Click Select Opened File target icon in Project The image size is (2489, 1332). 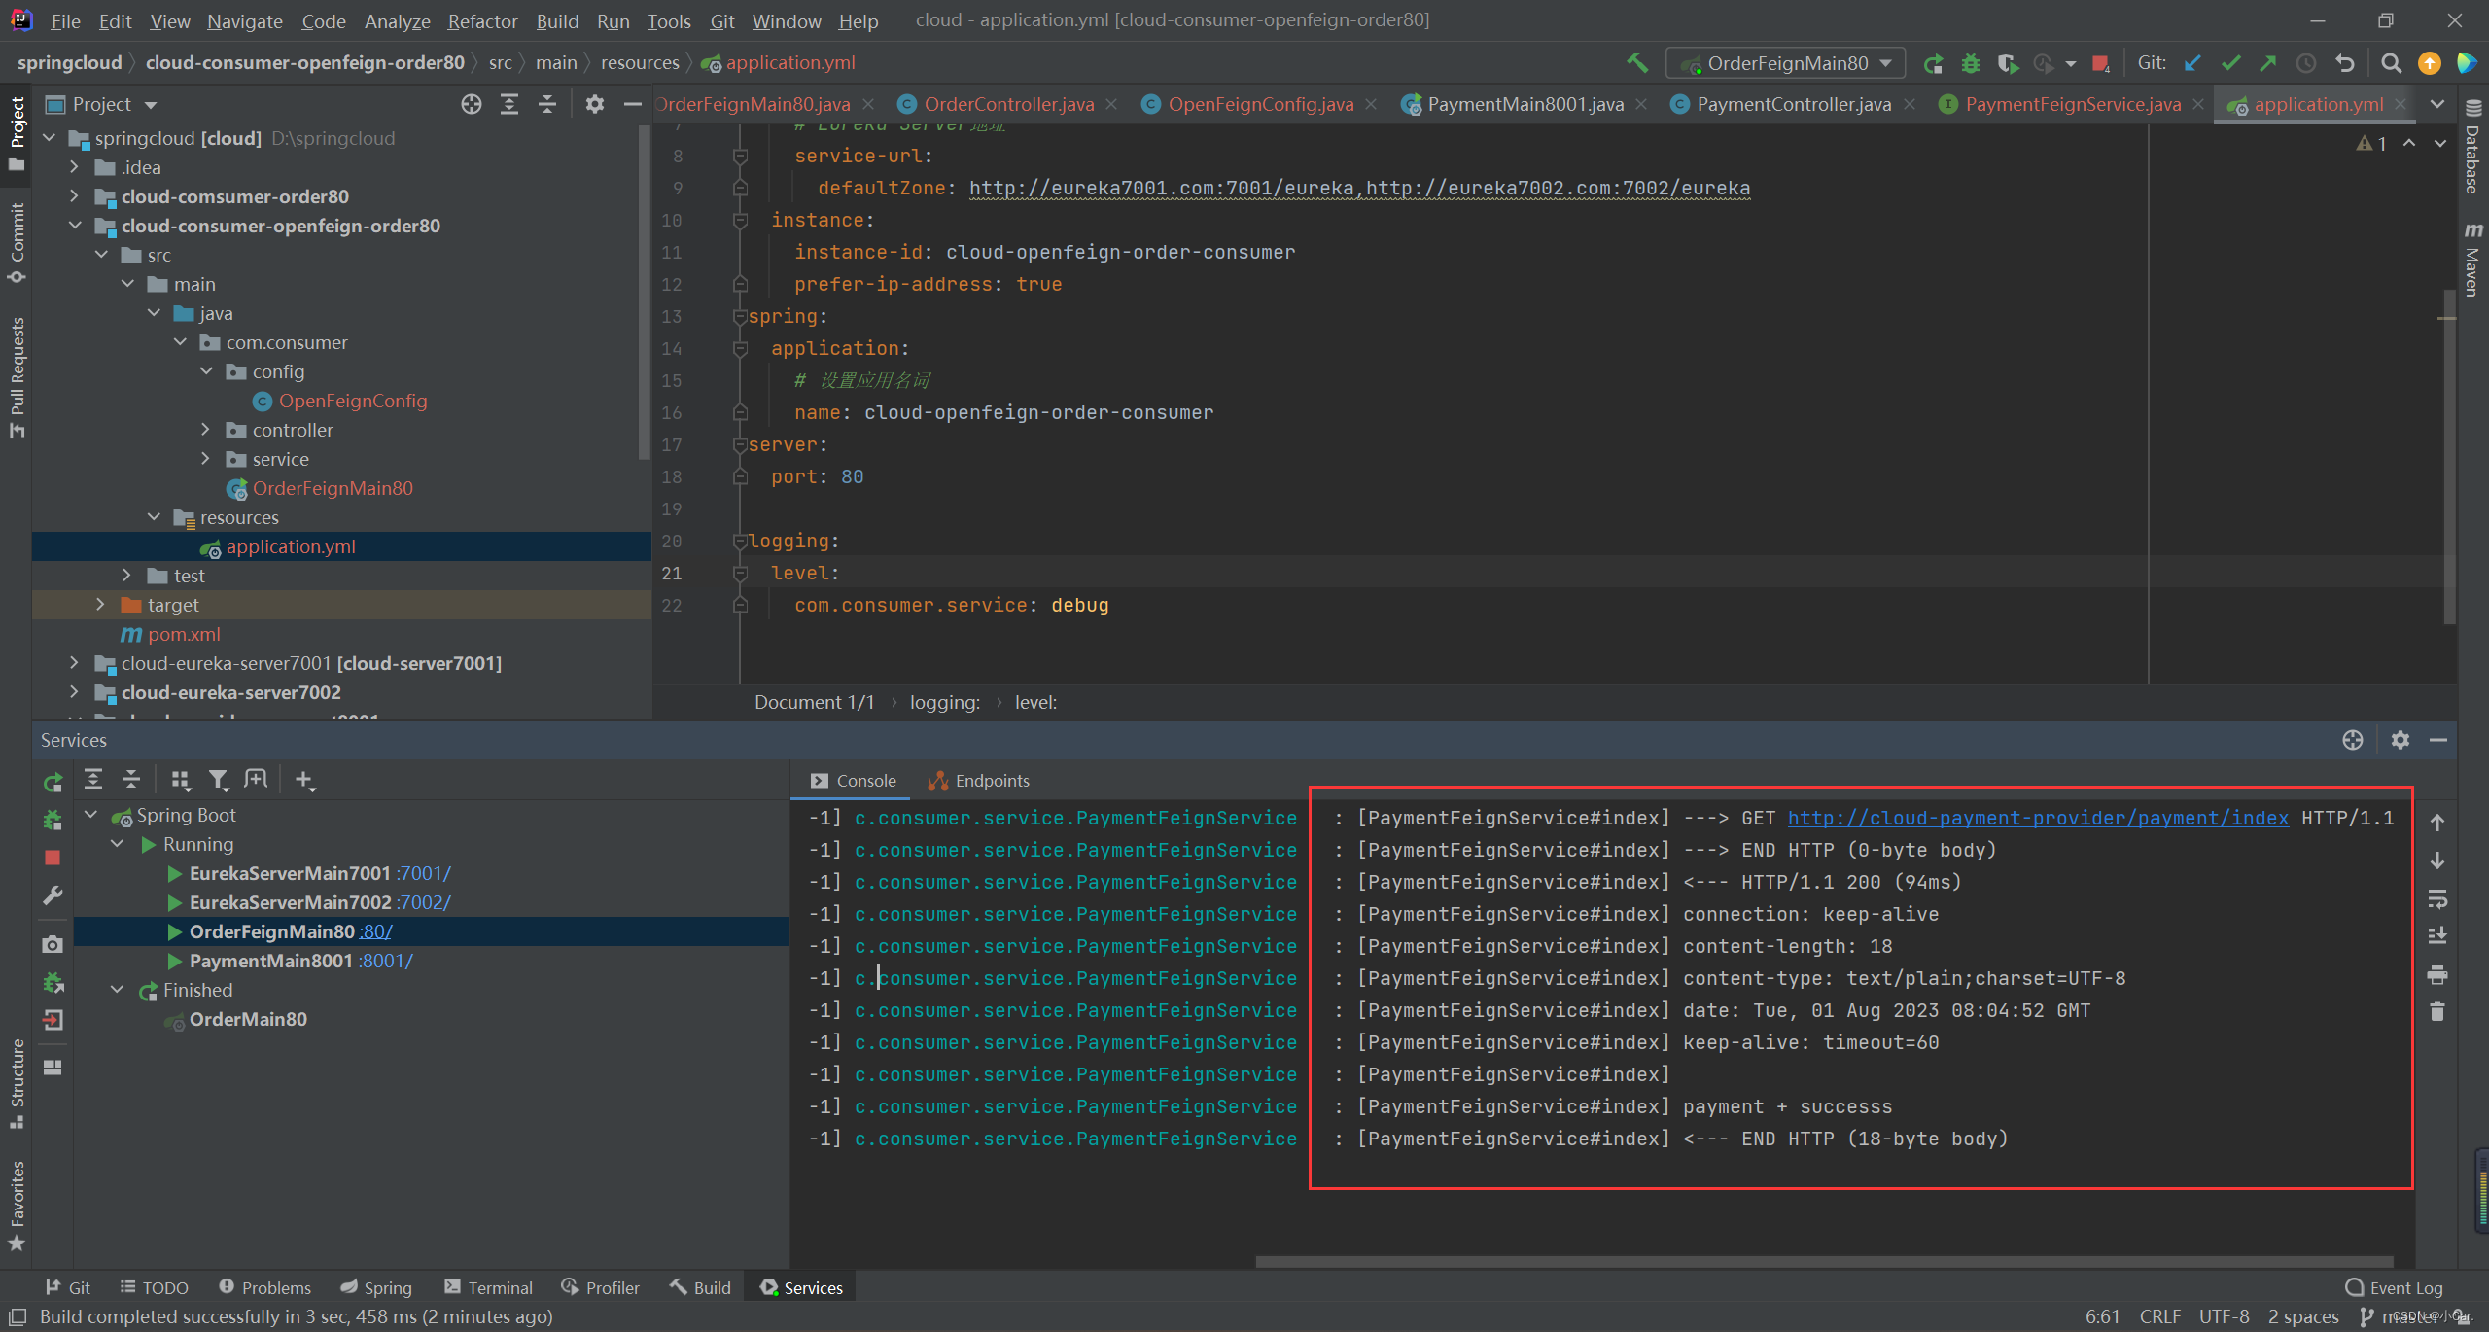click(x=471, y=104)
